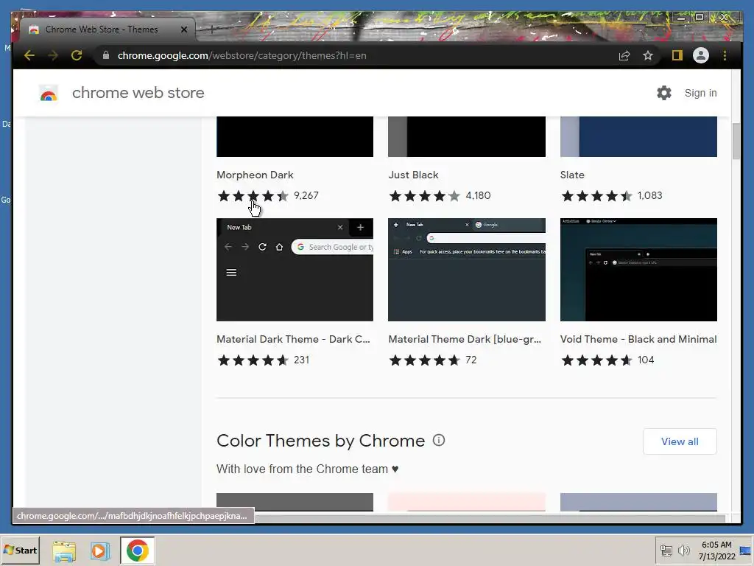
Task: Click the Just Black 4,180 rating count
Action: click(478, 196)
